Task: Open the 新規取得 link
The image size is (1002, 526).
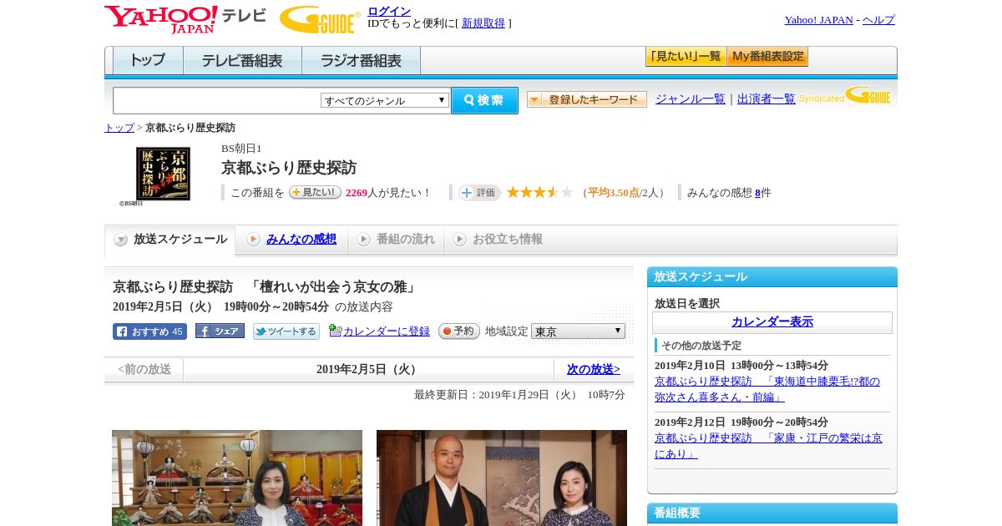Action: tap(483, 23)
